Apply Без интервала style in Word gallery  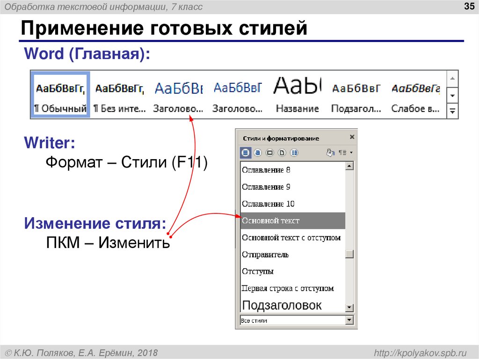(x=119, y=95)
